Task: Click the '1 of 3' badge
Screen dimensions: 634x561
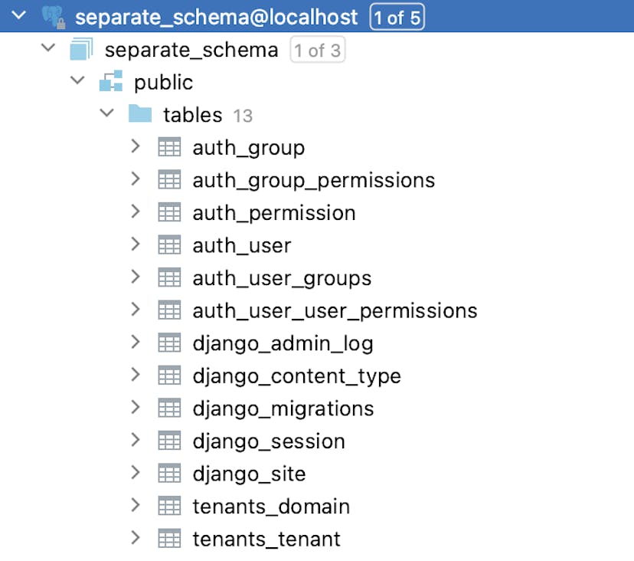Action: coord(318,50)
